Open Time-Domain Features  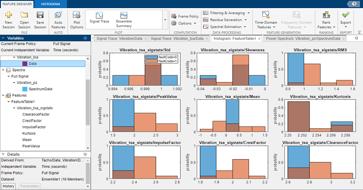(x=266, y=19)
